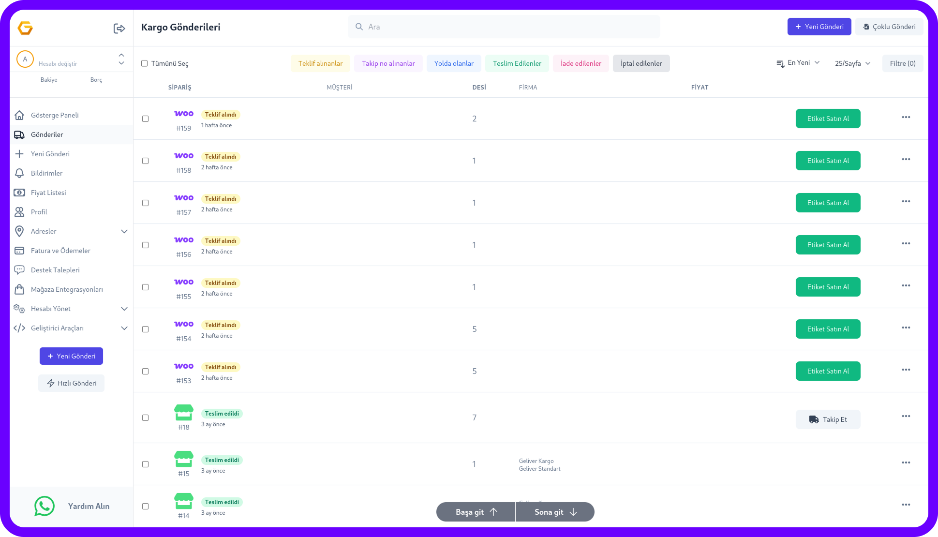Open Bildirimler bell icon in sidebar

tap(19, 173)
